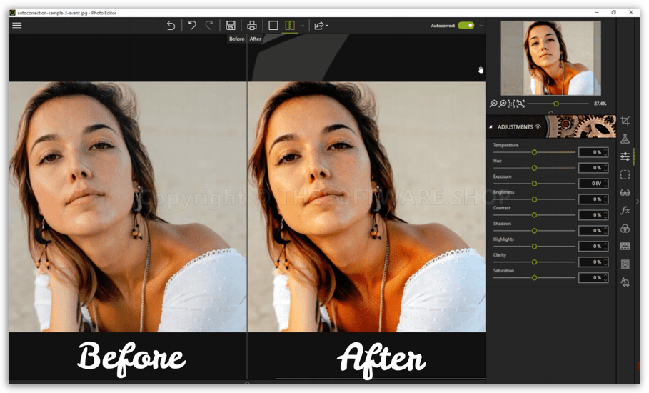Collapse the right panel with the side chevron
Viewport: 649px width, 393px height.
pyautogui.click(x=638, y=202)
